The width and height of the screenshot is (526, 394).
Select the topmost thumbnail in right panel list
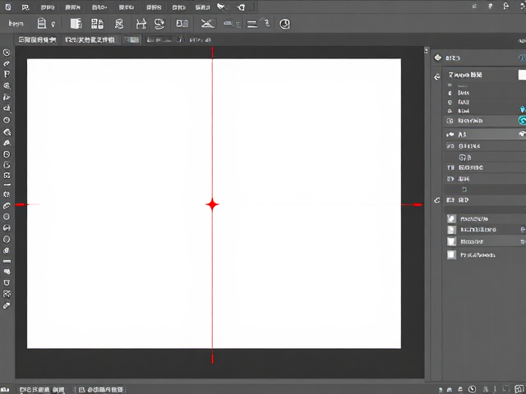(x=451, y=219)
